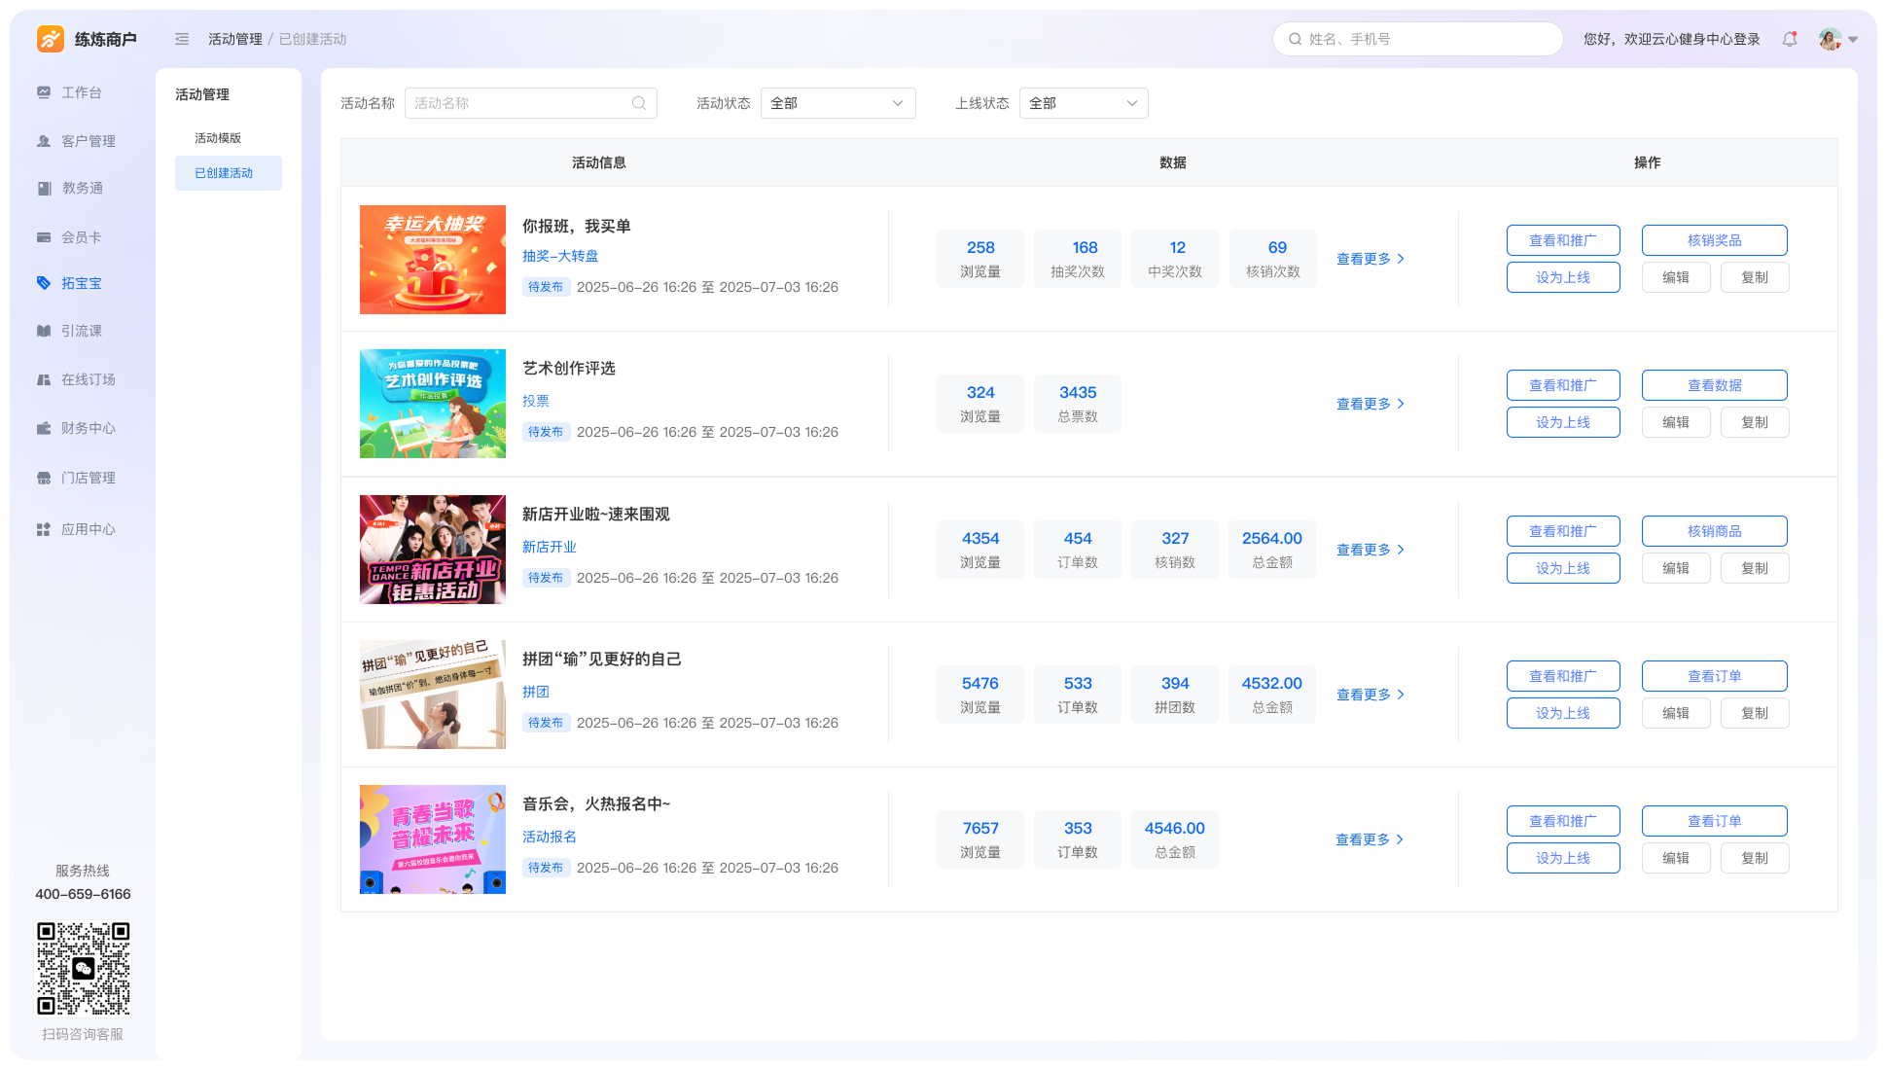This screenshot has height=1070, width=1887.
Task: Collapse the sidebar with the menu-fold icon
Action: [x=182, y=39]
